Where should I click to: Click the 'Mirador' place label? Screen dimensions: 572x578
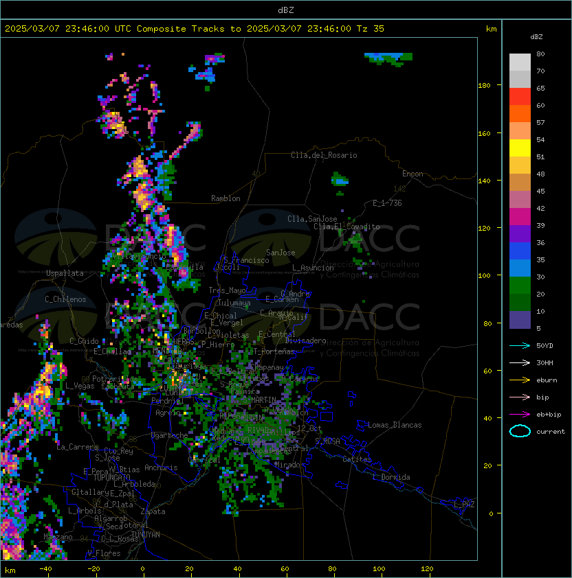(289, 465)
